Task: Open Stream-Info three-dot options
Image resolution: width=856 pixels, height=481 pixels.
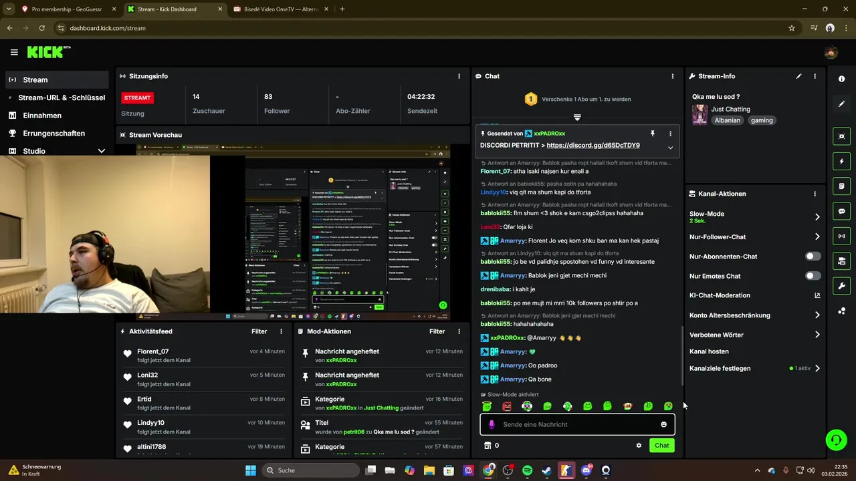Action: tap(815, 76)
